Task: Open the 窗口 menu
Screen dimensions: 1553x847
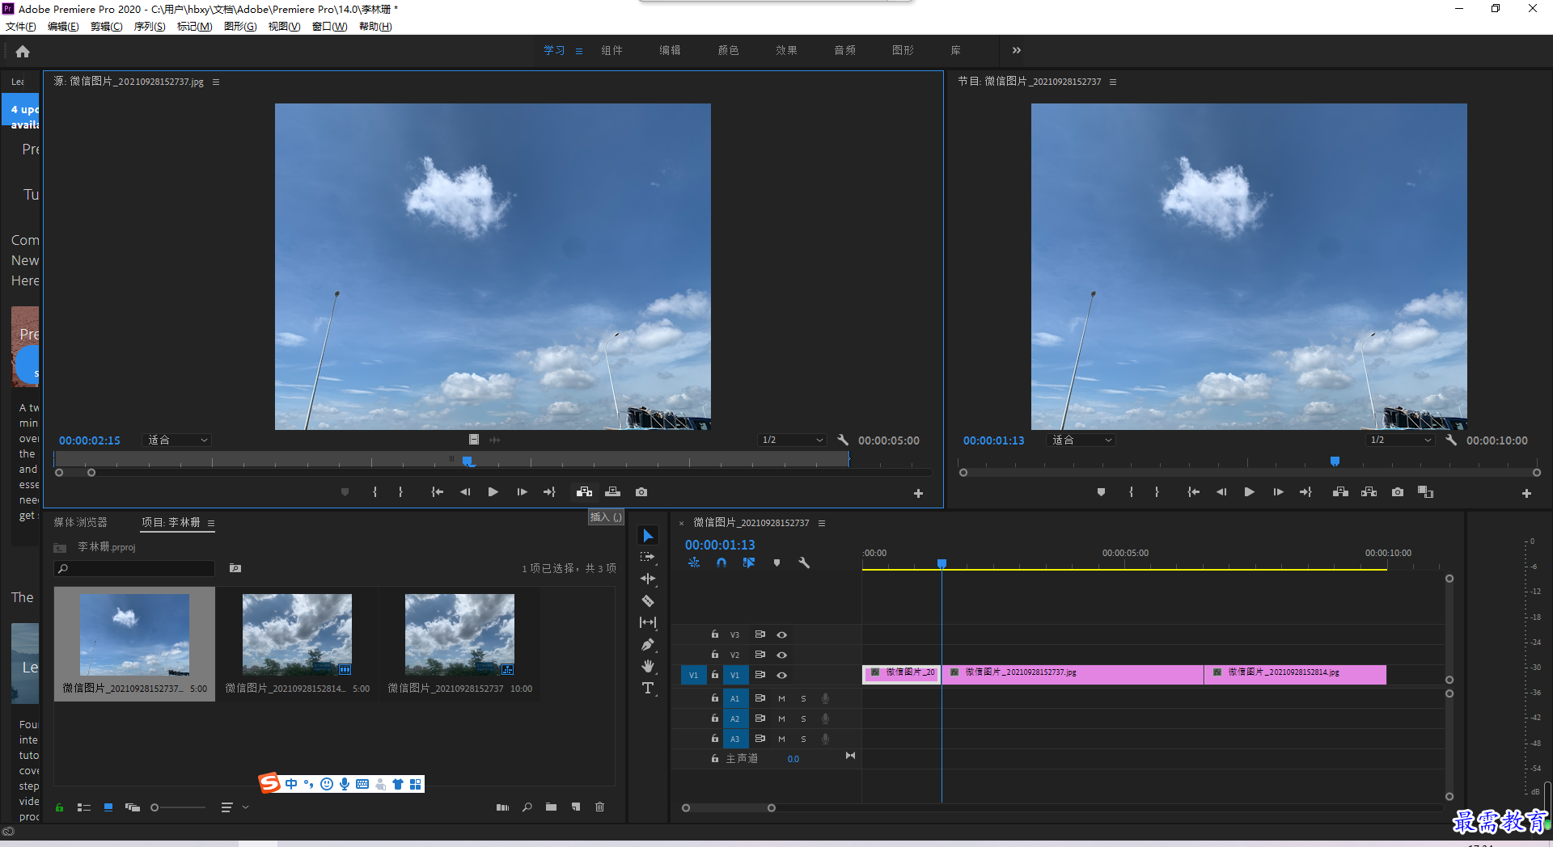Action: [330, 27]
